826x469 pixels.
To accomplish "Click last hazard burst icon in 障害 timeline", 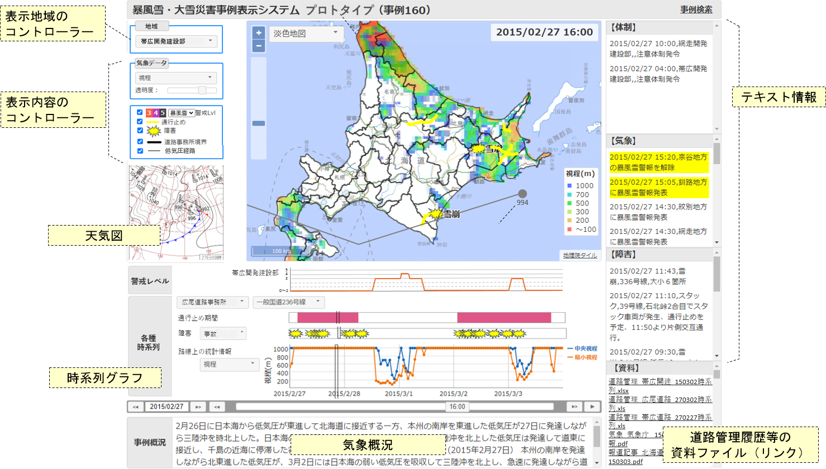I will pos(519,334).
